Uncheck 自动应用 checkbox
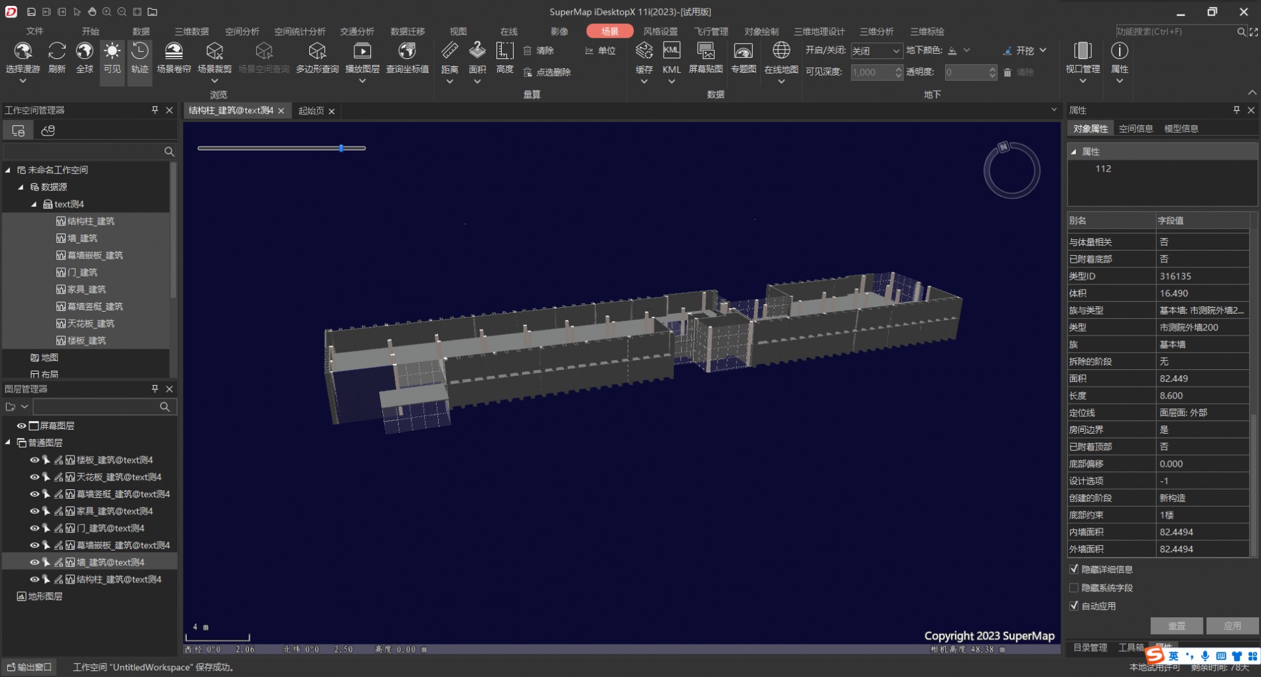Viewport: 1261px width, 677px height. click(1074, 605)
